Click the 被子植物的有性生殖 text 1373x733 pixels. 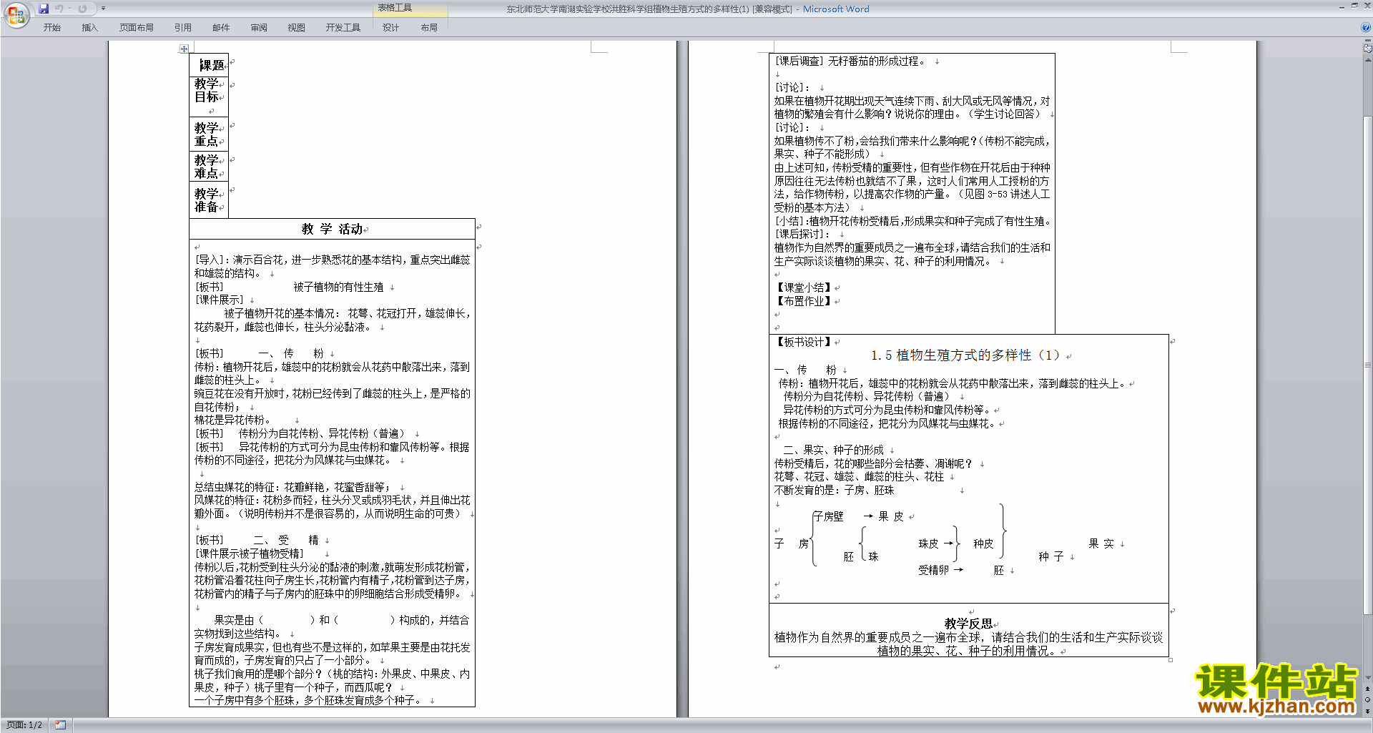pyautogui.click(x=338, y=287)
